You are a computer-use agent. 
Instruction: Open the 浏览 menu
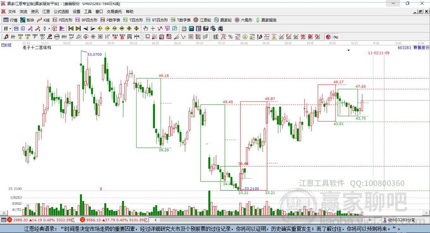tap(24, 11)
